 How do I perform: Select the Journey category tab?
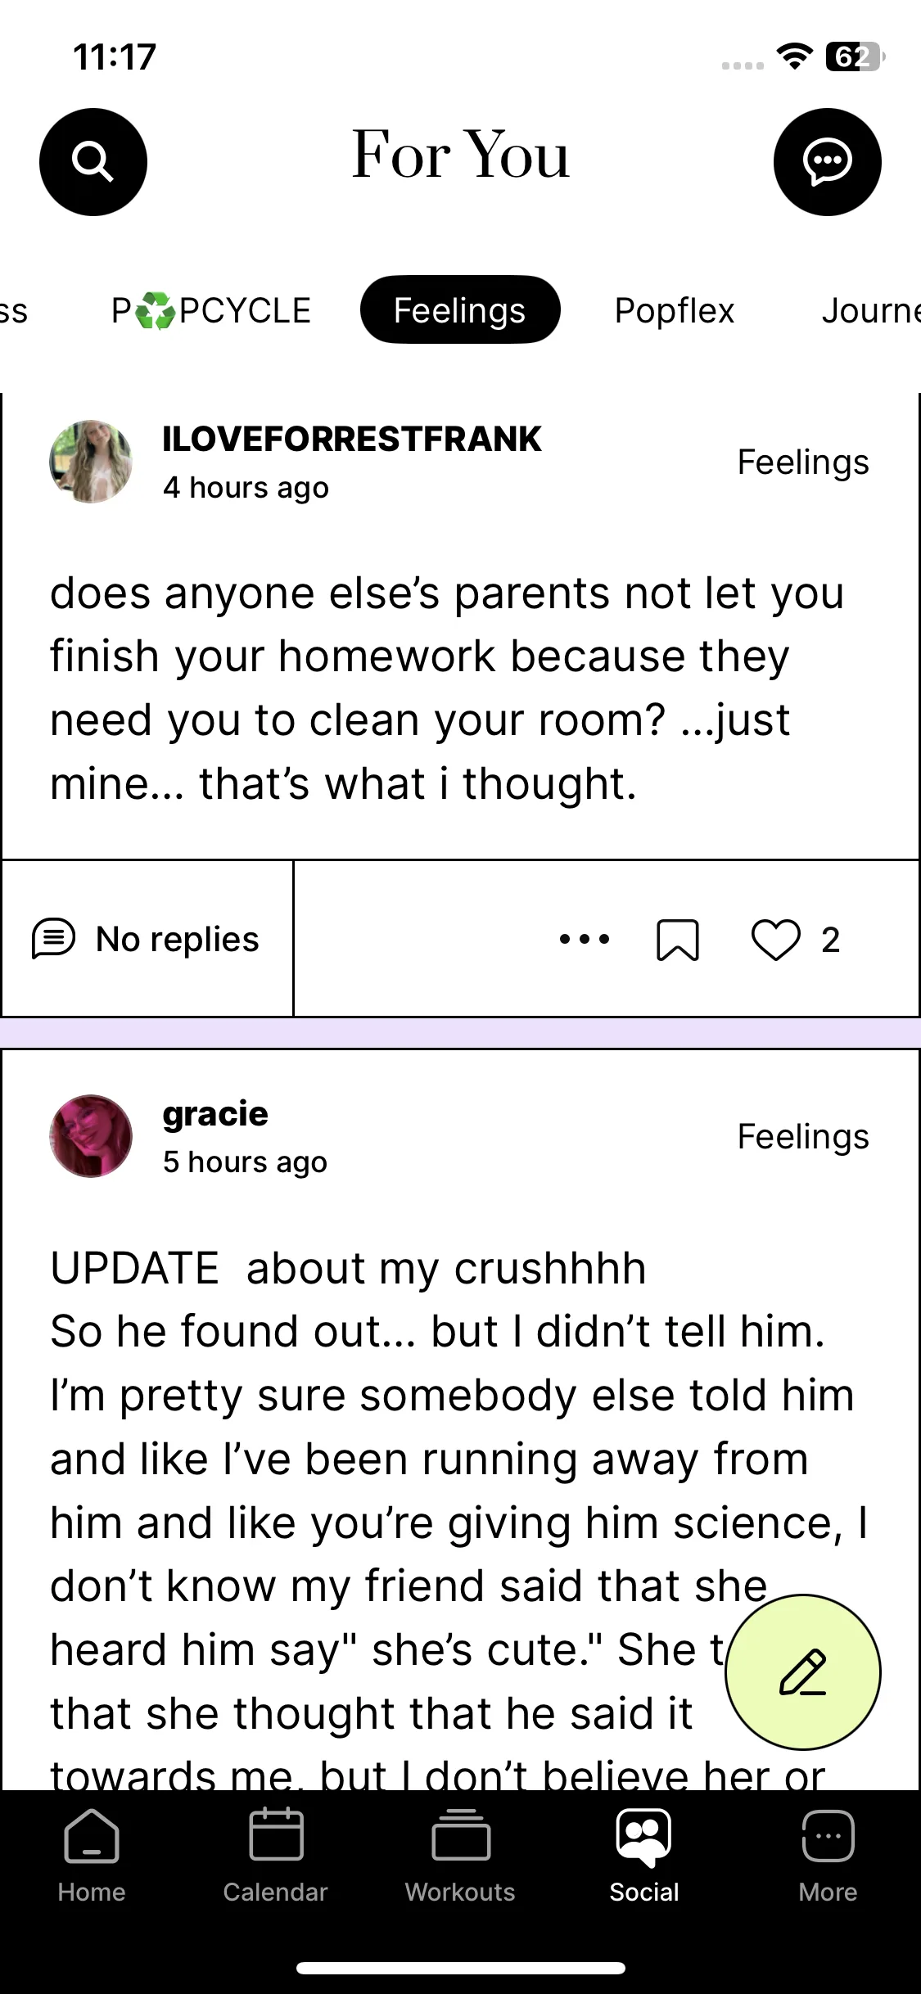click(x=870, y=311)
